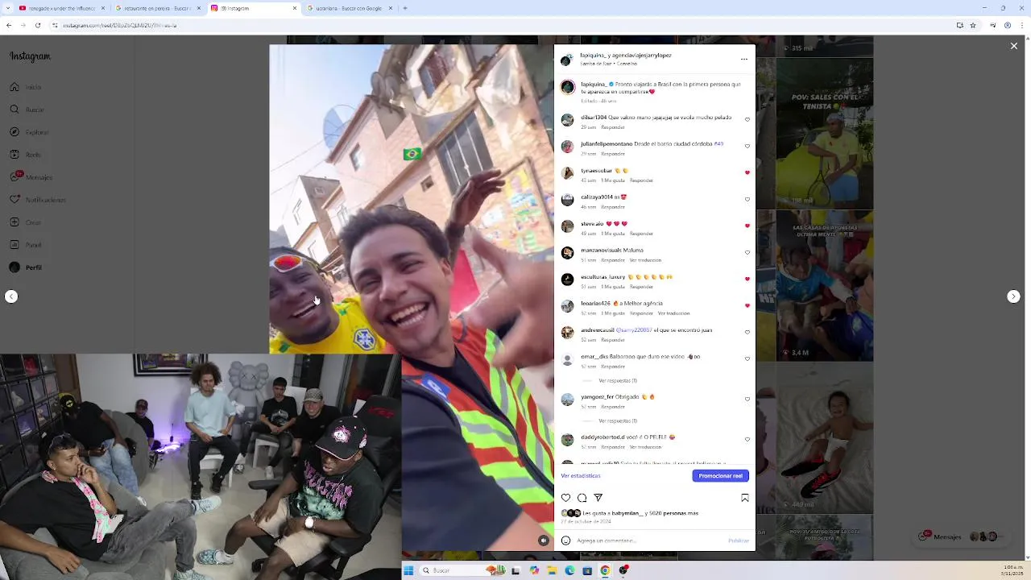Open the Windows Start menu
1031x580 pixels.
coord(408,570)
